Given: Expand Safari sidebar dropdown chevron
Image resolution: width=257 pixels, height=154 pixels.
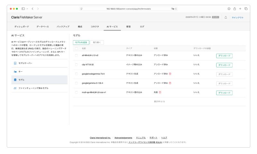Looking at the screenshot, I should click(x=27, y=9).
